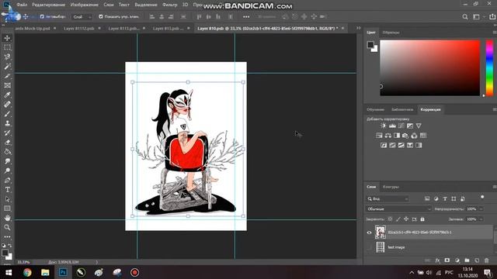Add a Levels adjustment

point(392,126)
